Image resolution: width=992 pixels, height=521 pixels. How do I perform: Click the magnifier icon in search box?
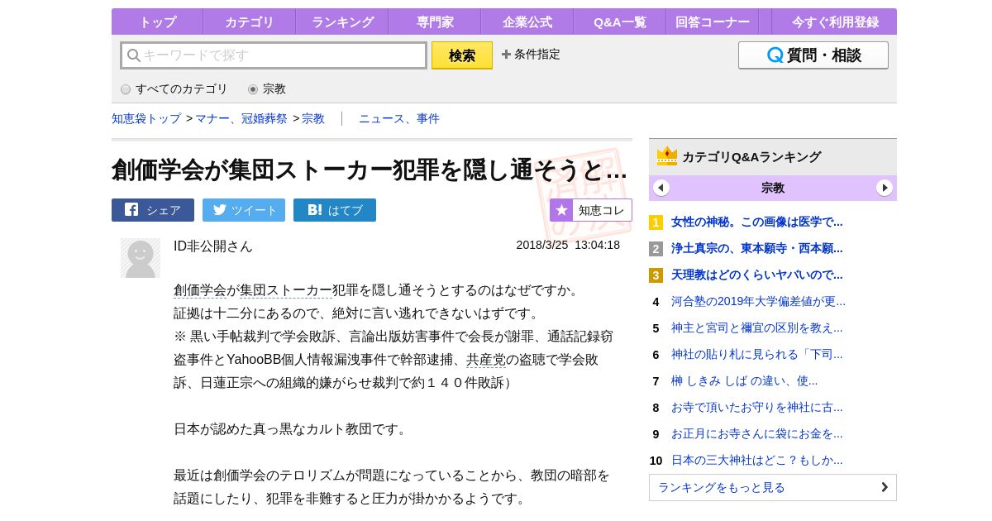(133, 55)
